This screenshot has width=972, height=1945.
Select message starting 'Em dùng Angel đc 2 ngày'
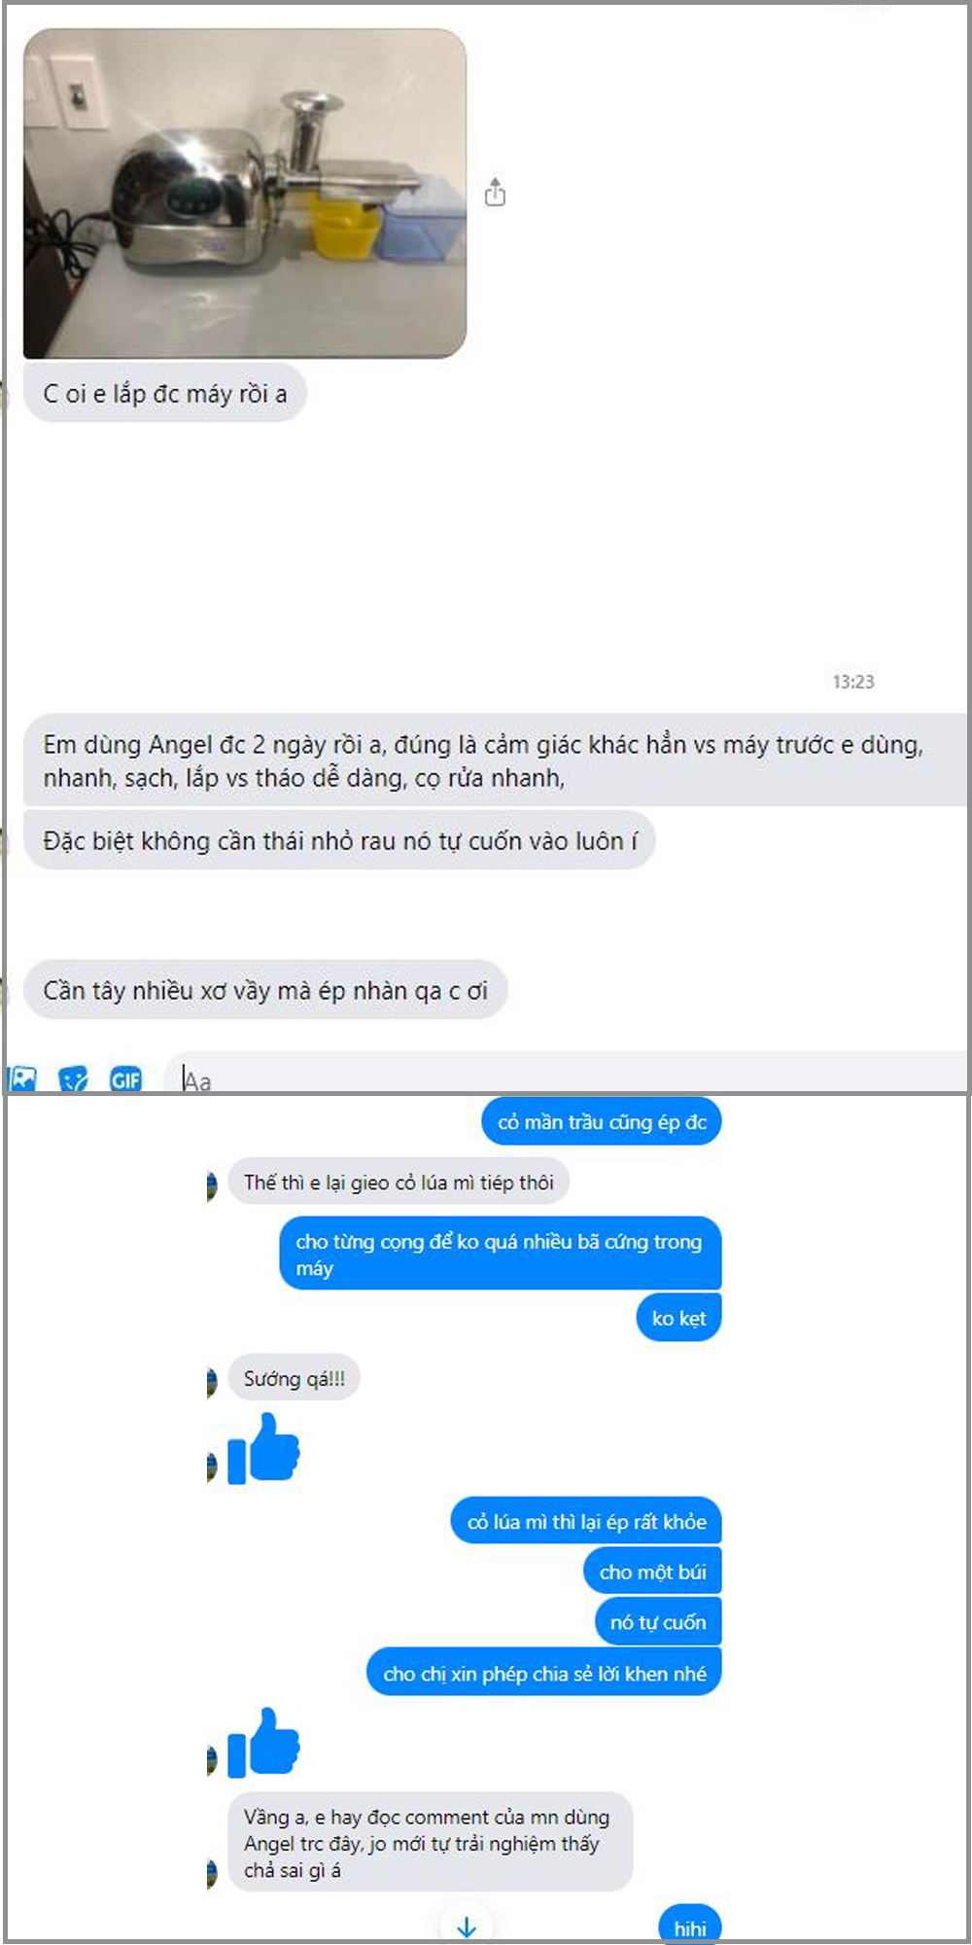pos(494,760)
